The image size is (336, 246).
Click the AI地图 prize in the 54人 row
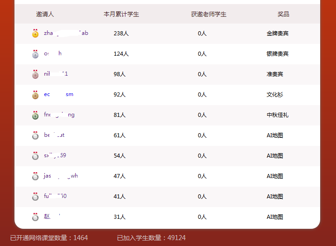(275, 156)
